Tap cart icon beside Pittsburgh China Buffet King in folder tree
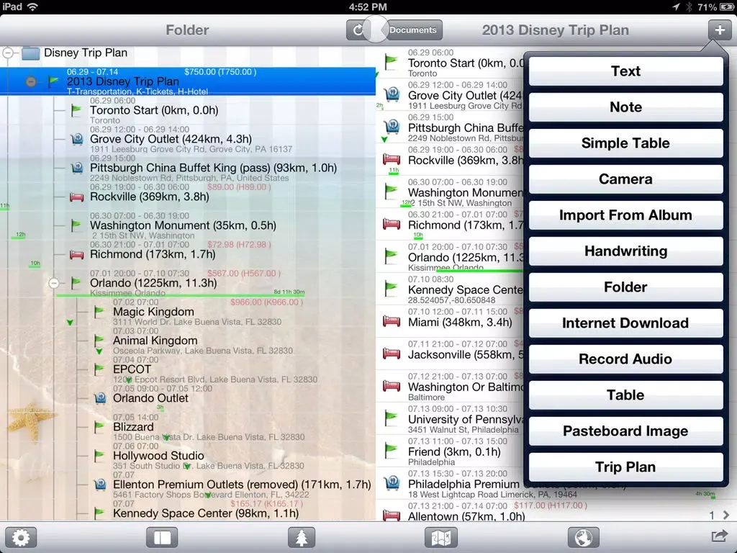Viewport: 737px width, 553px height. click(x=77, y=168)
